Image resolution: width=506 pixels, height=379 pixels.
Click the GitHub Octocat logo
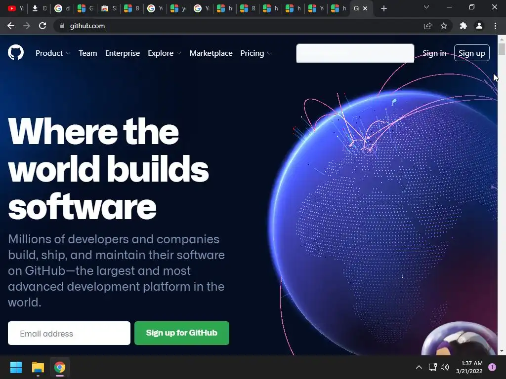(16, 52)
